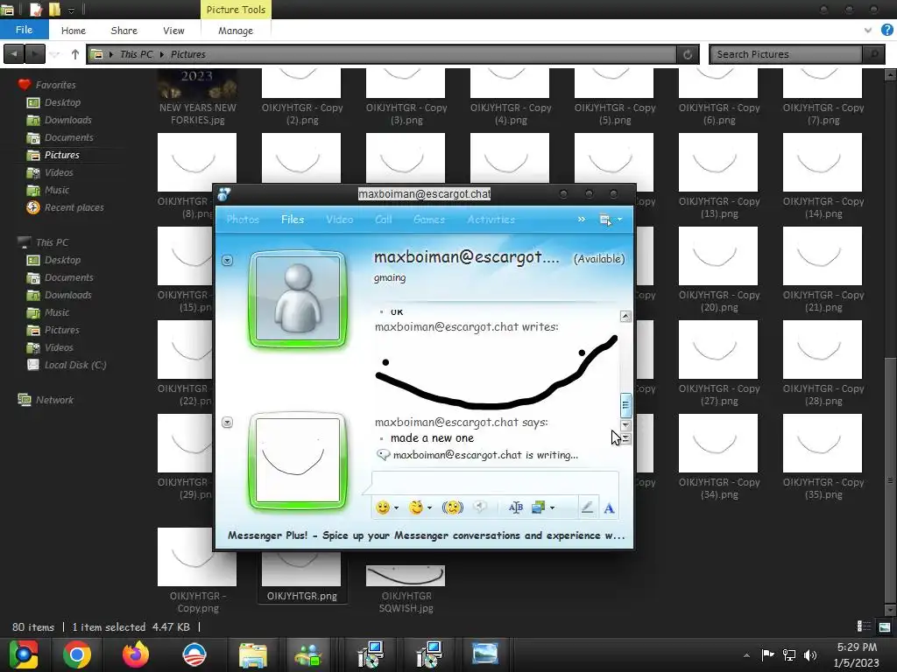Click Activities in the Messenger toolbar
This screenshot has height=672, width=897.
click(491, 219)
